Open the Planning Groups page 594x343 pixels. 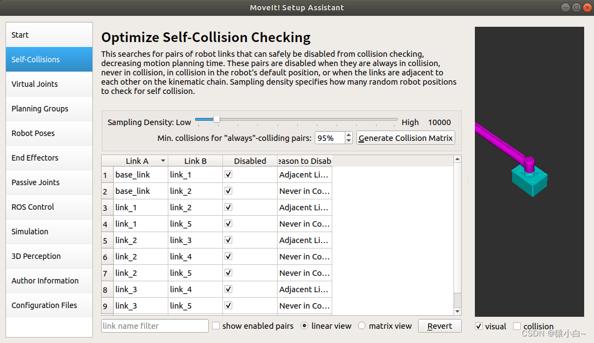pyautogui.click(x=49, y=109)
